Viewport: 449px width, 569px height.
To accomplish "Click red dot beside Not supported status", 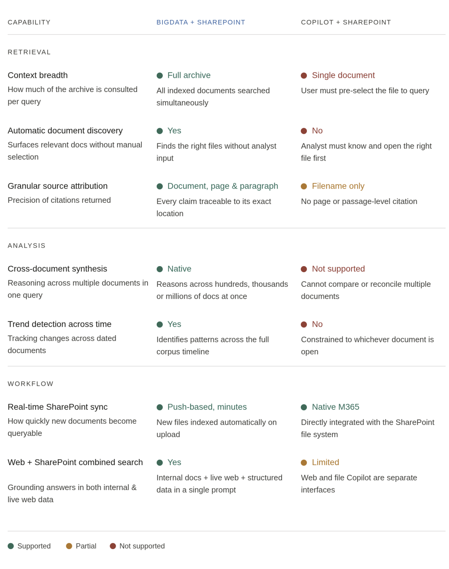I will (304, 269).
